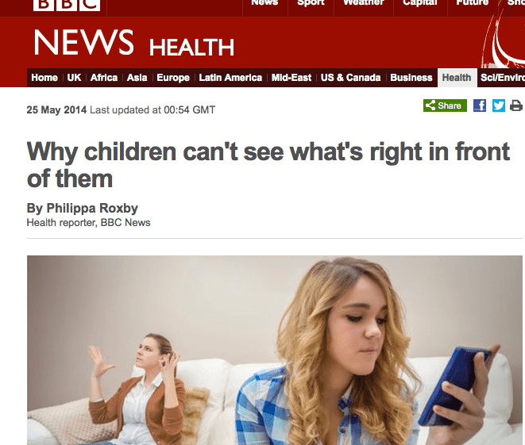This screenshot has width=525, height=445.
Task: Select US & Canada tab
Action: 350,78
